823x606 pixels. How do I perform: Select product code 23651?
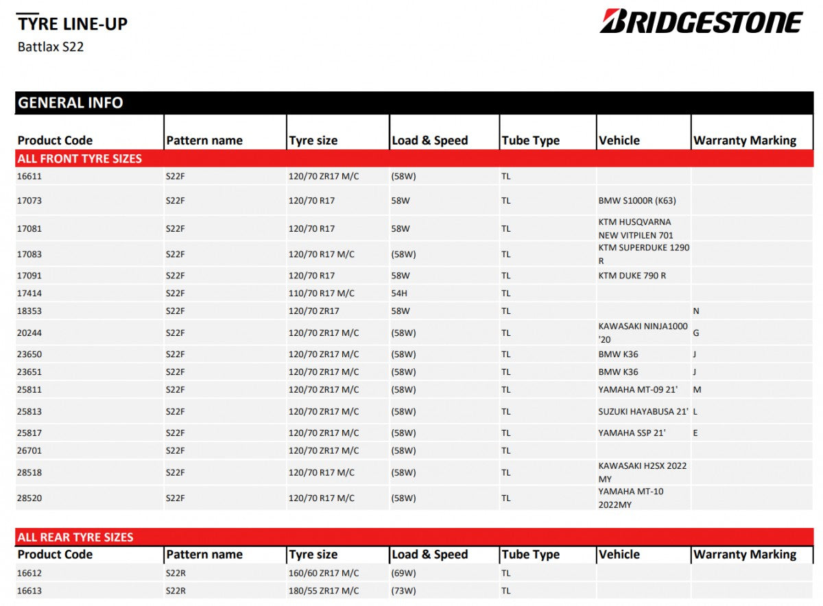pyautogui.click(x=29, y=372)
